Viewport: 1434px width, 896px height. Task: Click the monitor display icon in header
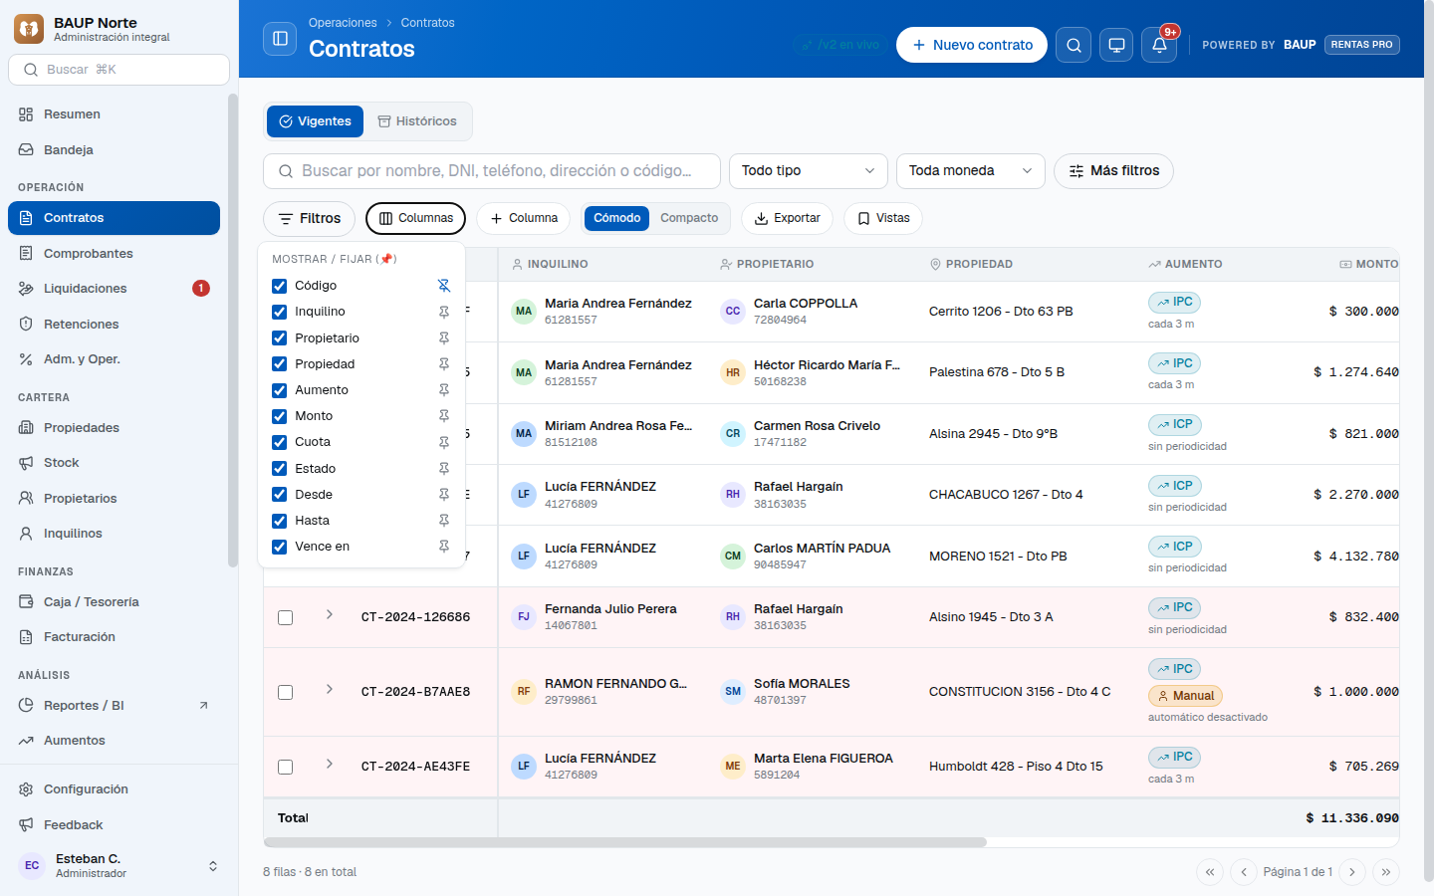(1116, 45)
